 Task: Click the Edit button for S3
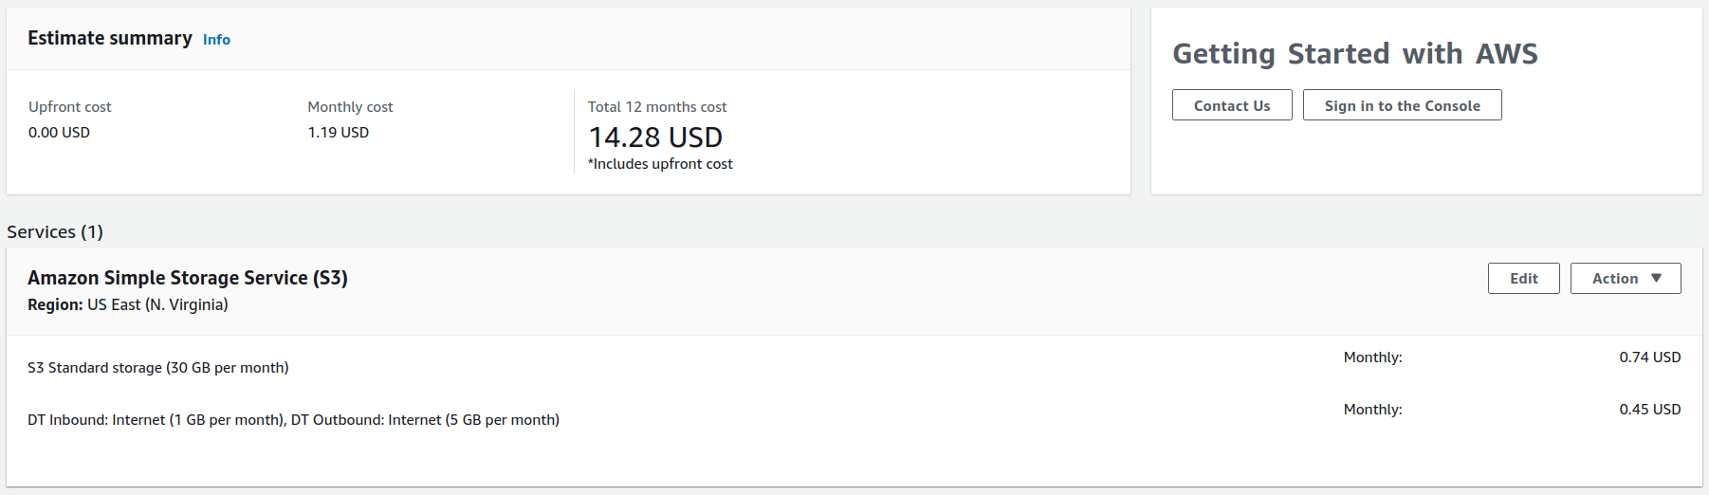coord(1523,279)
